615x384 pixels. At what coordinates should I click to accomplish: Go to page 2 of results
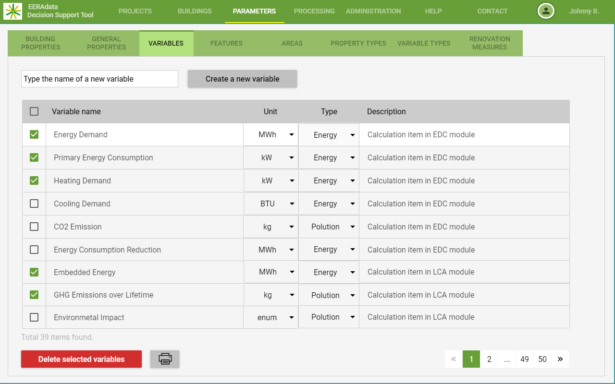(x=489, y=359)
